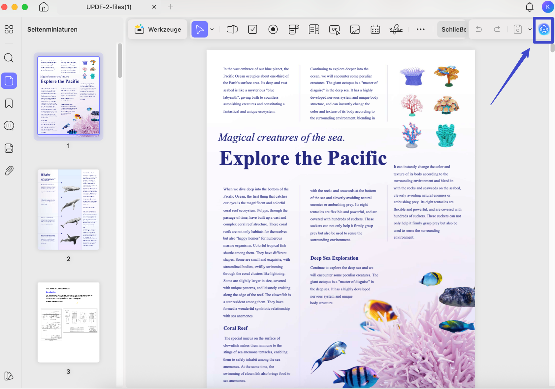
Task: Insert an image field tool
Action: pyautogui.click(x=355, y=29)
